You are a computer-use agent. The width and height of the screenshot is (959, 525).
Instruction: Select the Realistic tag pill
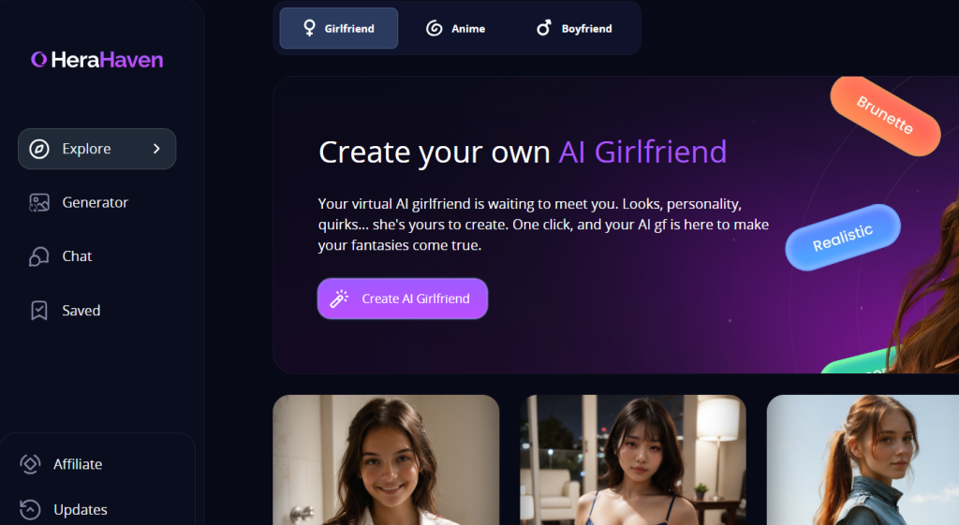[843, 237]
